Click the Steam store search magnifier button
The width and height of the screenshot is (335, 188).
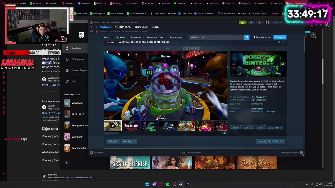[x=247, y=37]
